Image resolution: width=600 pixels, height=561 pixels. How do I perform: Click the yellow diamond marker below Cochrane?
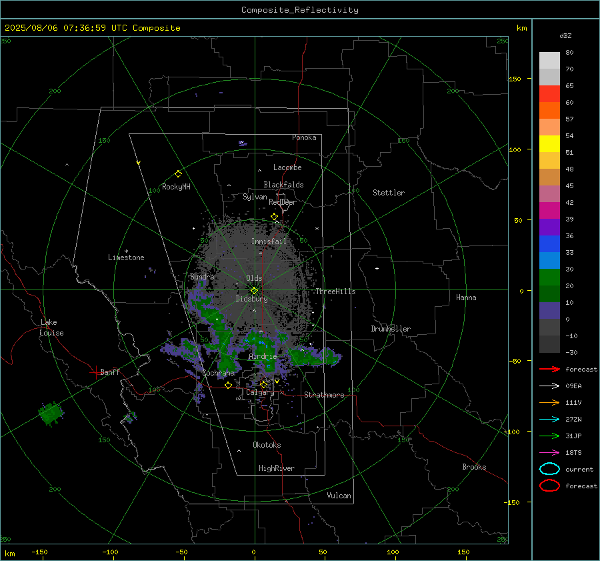(x=228, y=385)
